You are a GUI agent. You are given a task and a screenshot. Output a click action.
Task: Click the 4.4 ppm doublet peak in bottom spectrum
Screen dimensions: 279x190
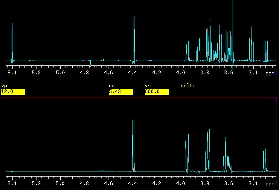point(133,146)
